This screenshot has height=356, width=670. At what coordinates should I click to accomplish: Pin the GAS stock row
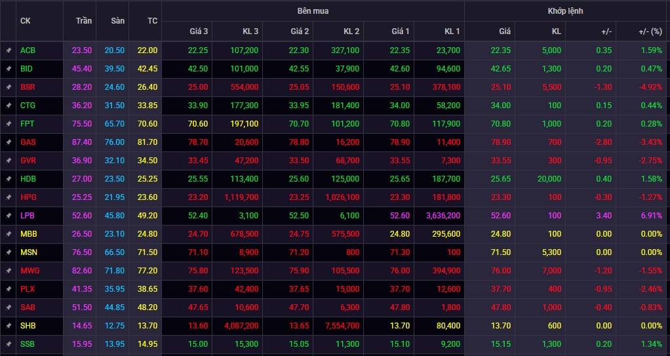(8, 142)
